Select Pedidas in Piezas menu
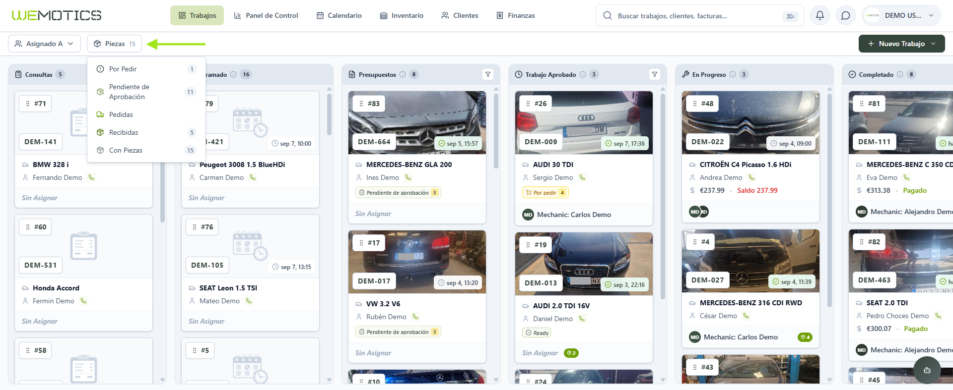953x390 pixels. [x=146, y=114]
